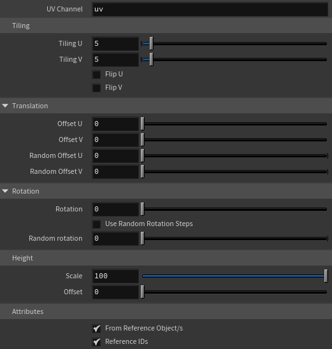Click the Random Offset V slider handle
The width and height of the screenshot is (332, 349).
pyautogui.click(x=143, y=171)
